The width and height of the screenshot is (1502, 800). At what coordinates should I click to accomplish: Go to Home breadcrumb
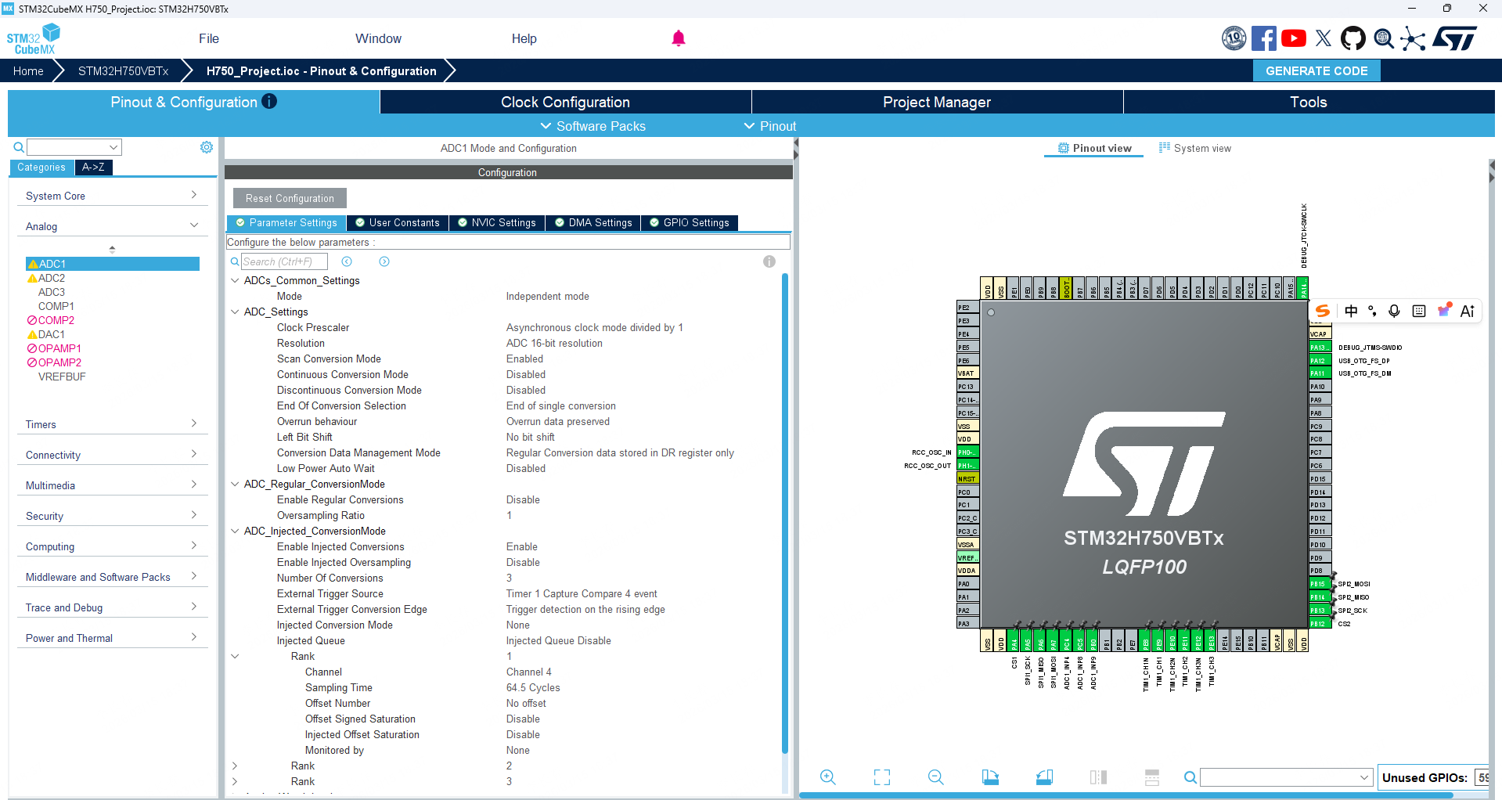click(x=28, y=70)
